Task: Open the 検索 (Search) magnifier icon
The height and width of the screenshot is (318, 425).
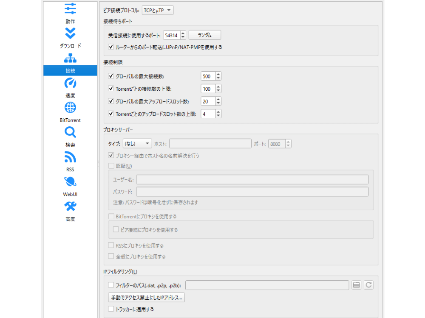Action: tap(70, 133)
